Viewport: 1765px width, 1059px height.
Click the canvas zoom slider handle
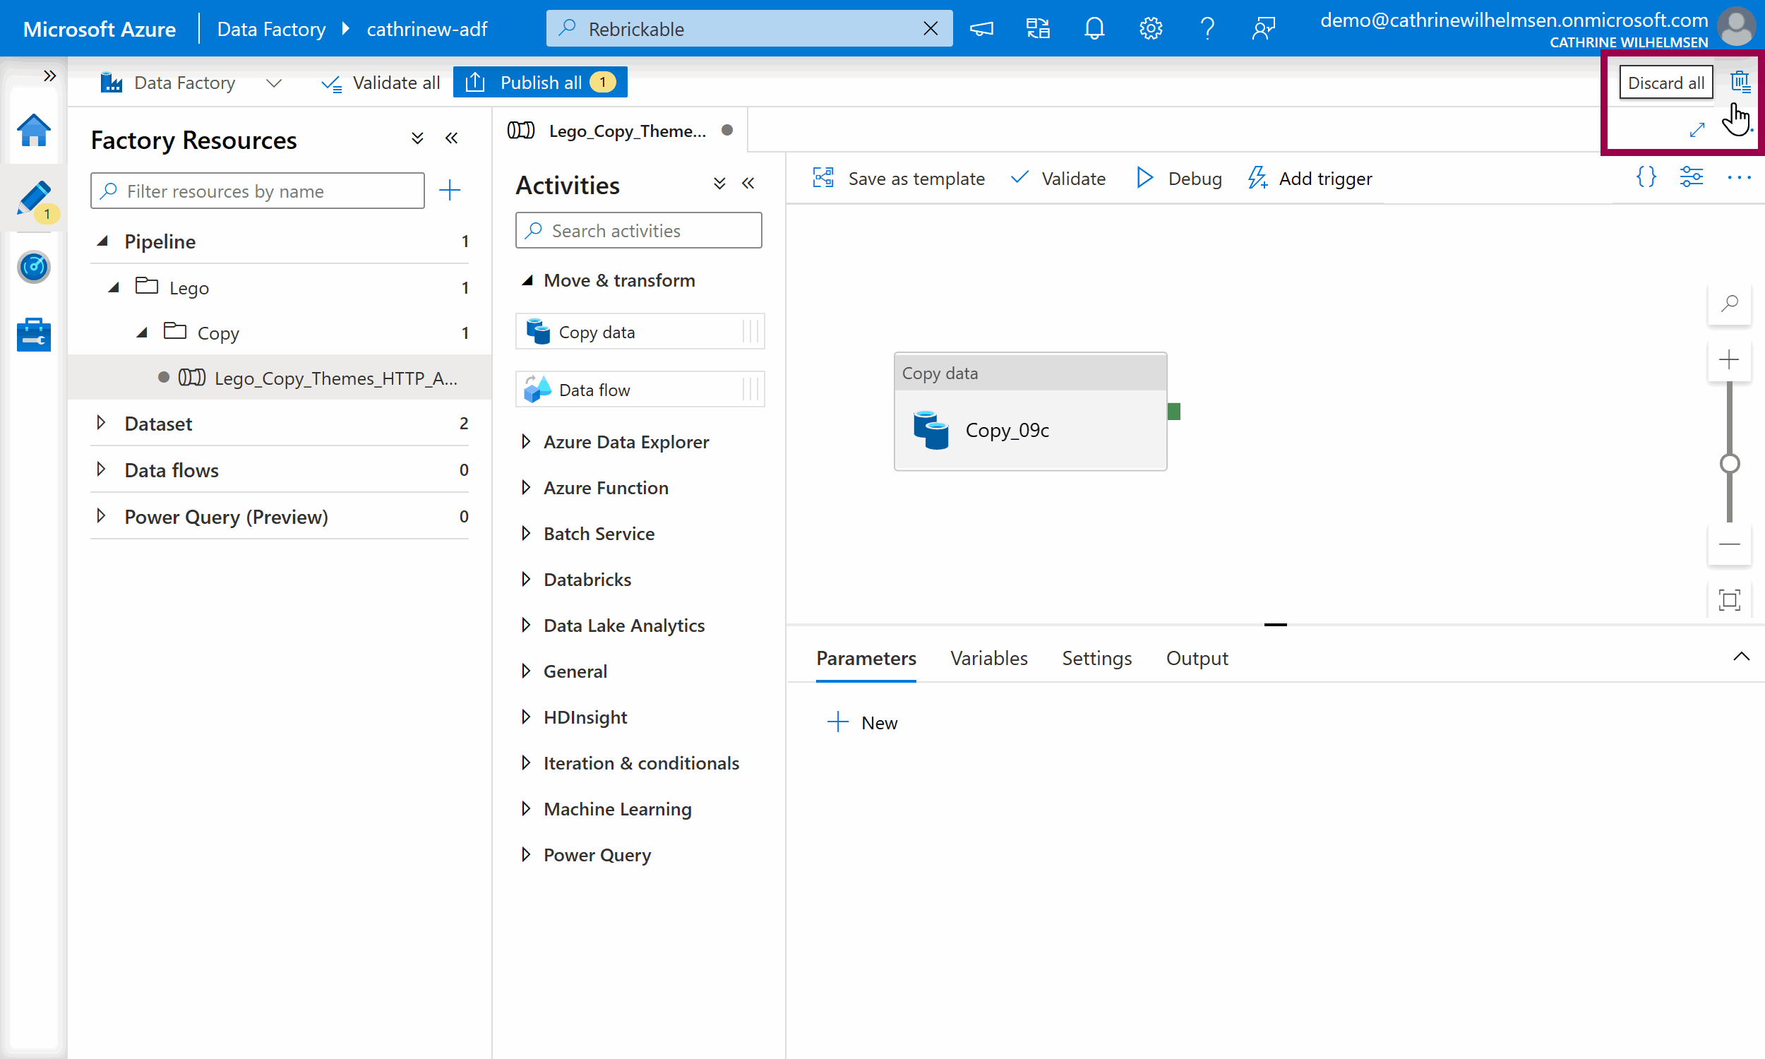(x=1728, y=464)
